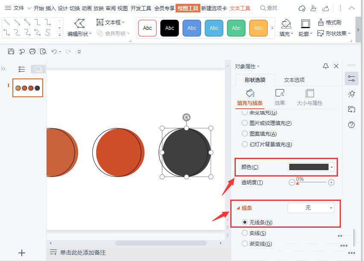The height and width of the screenshot is (261, 364).
Task: Select the orange Abc shape style swatch
Action: [258, 28]
